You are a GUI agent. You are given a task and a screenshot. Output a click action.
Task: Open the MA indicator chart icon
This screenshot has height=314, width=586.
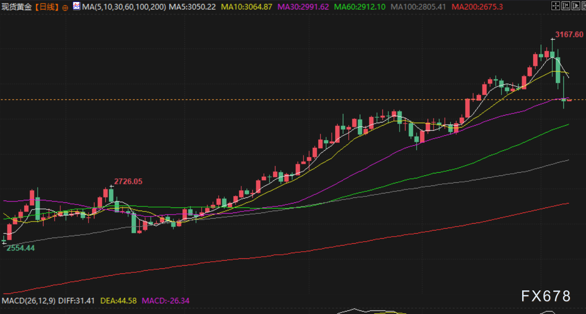tap(76, 7)
